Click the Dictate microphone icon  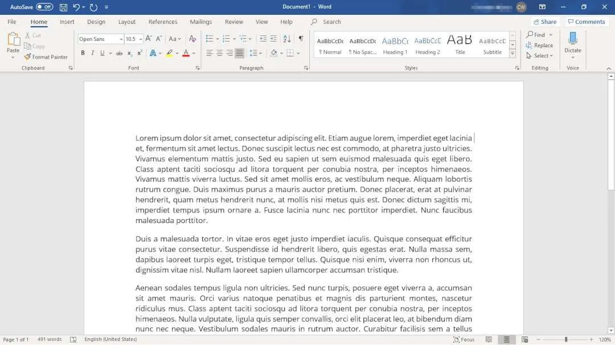coord(573,38)
